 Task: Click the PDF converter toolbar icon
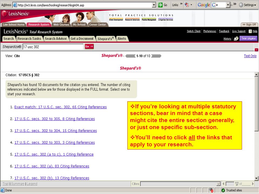[187, 5]
